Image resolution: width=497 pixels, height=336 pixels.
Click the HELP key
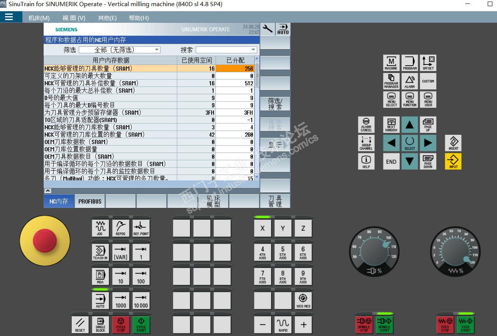pos(366,161)
